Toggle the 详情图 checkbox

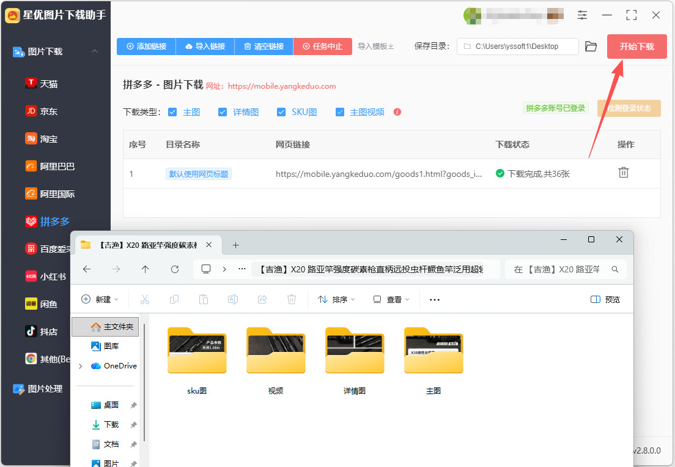(x=223, y=112)
